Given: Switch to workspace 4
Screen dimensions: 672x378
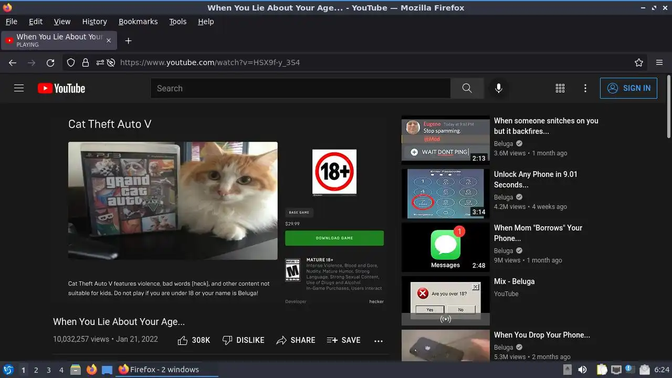Looking at the screenshot, I should pyautogui.click(x=61, y=370).
